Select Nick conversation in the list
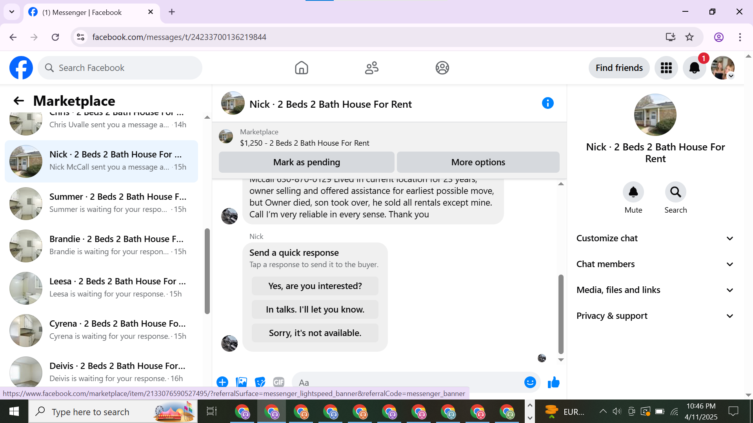The image size is (753, 423). coord(101,161)
